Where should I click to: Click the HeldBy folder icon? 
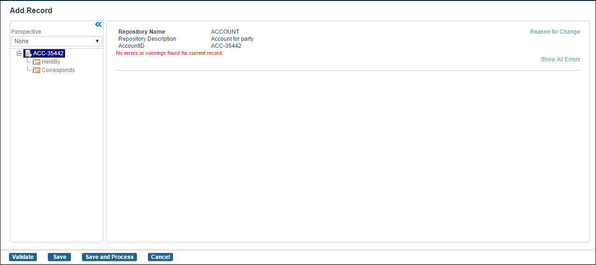pyautogui.click(x=36, y=62)
